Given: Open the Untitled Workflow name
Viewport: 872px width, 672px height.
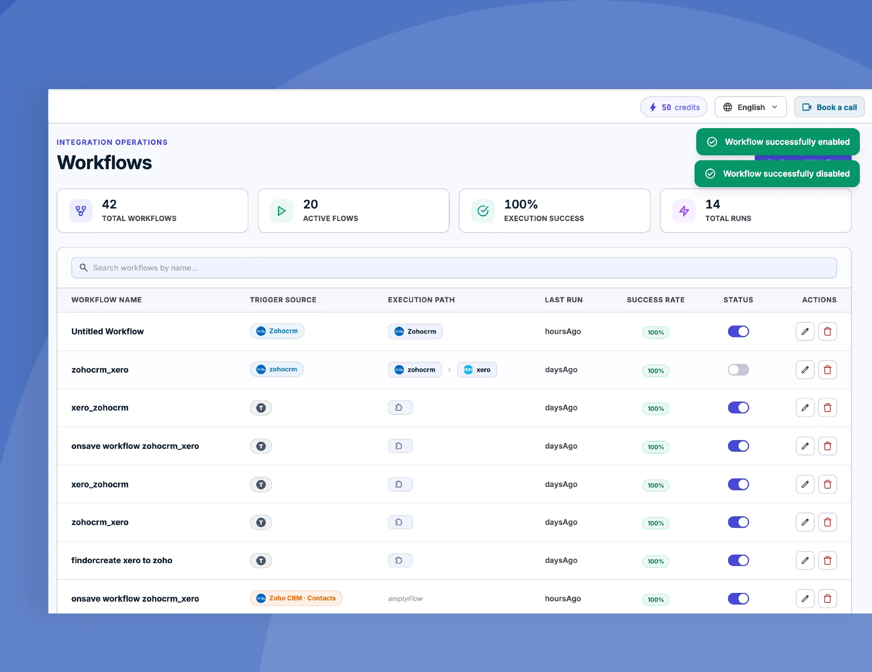Looking at the screenshot, I should [107, 332].
